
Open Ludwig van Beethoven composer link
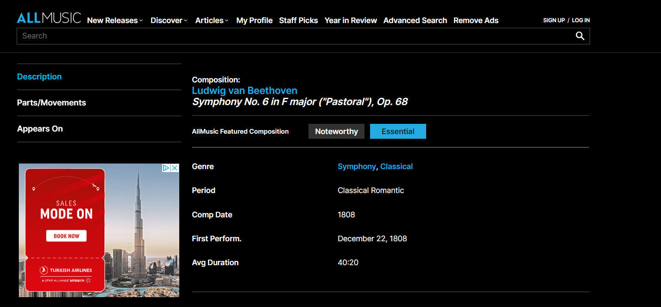point(244,91)
